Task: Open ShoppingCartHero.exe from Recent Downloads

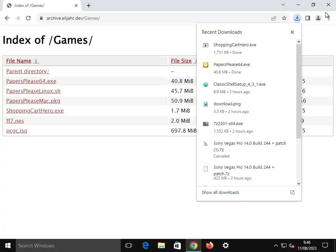Action: [247, 49]
